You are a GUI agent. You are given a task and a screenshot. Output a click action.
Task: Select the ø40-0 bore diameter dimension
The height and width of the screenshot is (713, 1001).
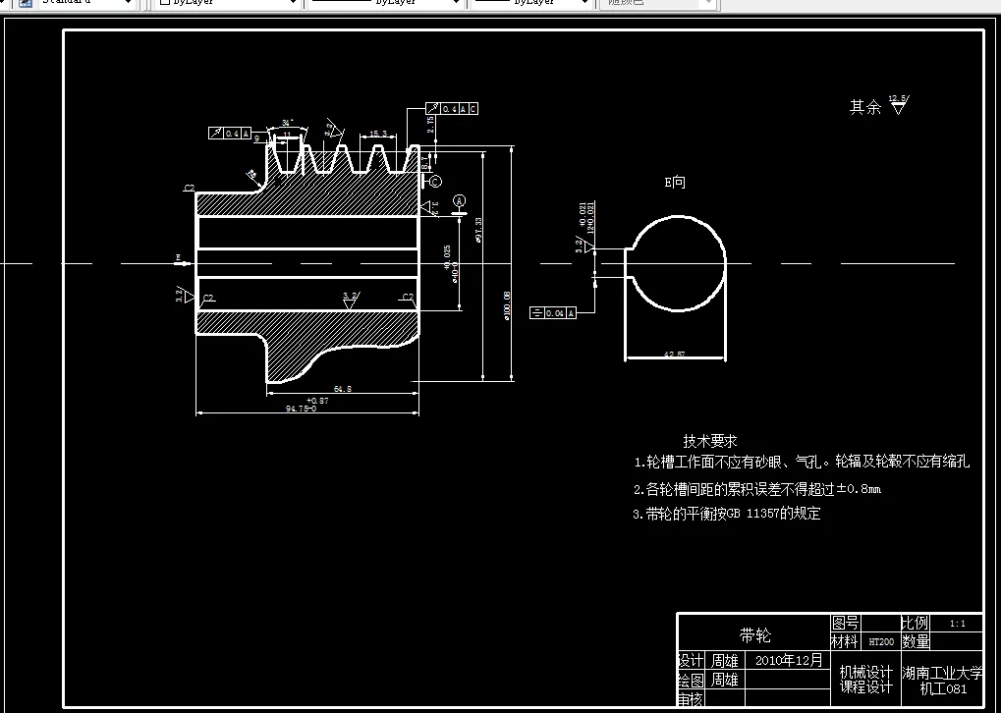pos(455,271)
